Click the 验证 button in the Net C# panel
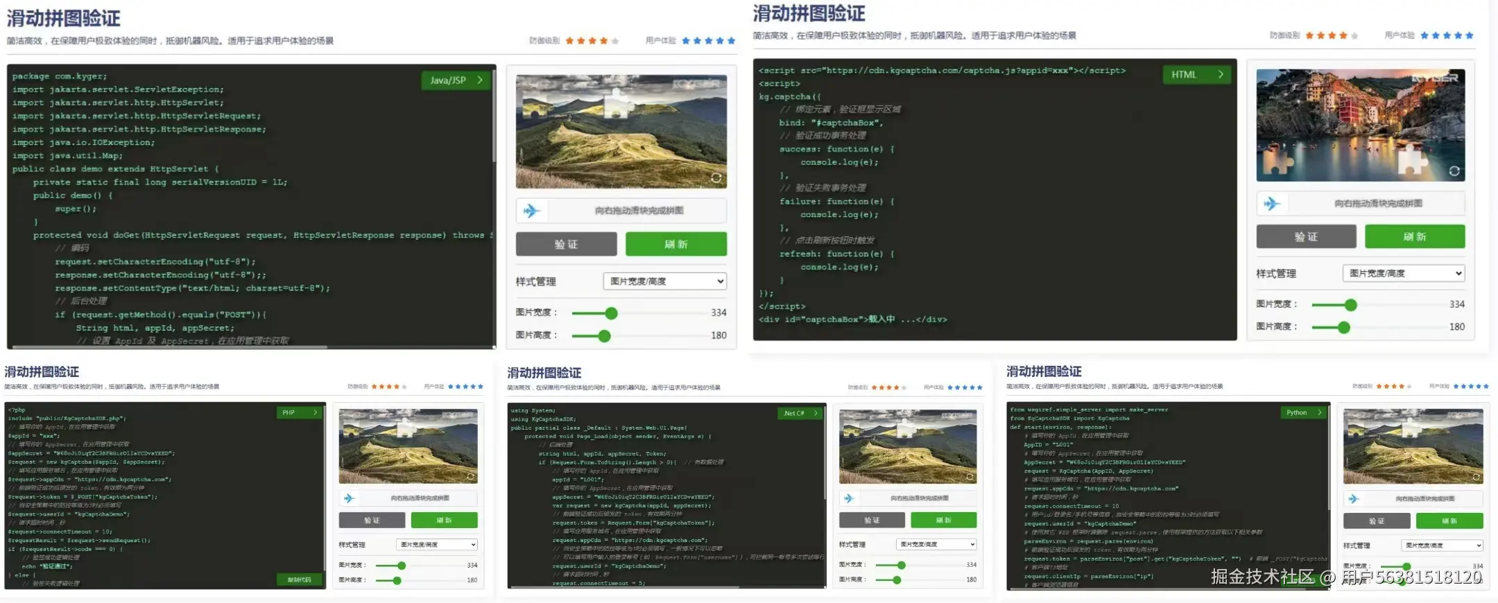The image size is (1498, 603). (872, 521)
